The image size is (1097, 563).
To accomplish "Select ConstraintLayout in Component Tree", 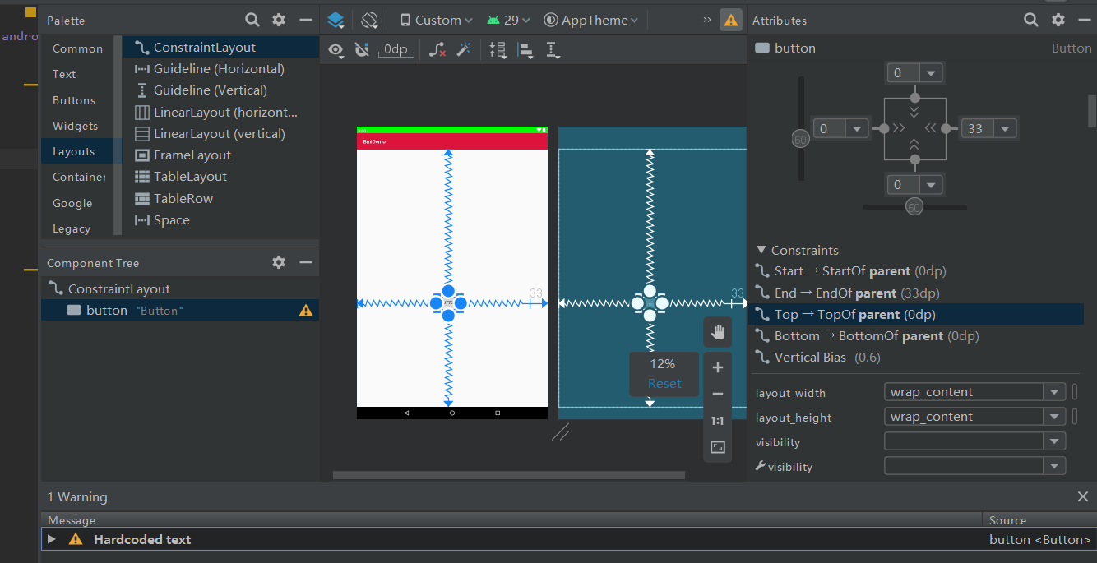I will tap(180, 289).
